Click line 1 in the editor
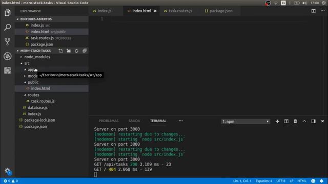 pyautogui.click(x=209, y=19)
